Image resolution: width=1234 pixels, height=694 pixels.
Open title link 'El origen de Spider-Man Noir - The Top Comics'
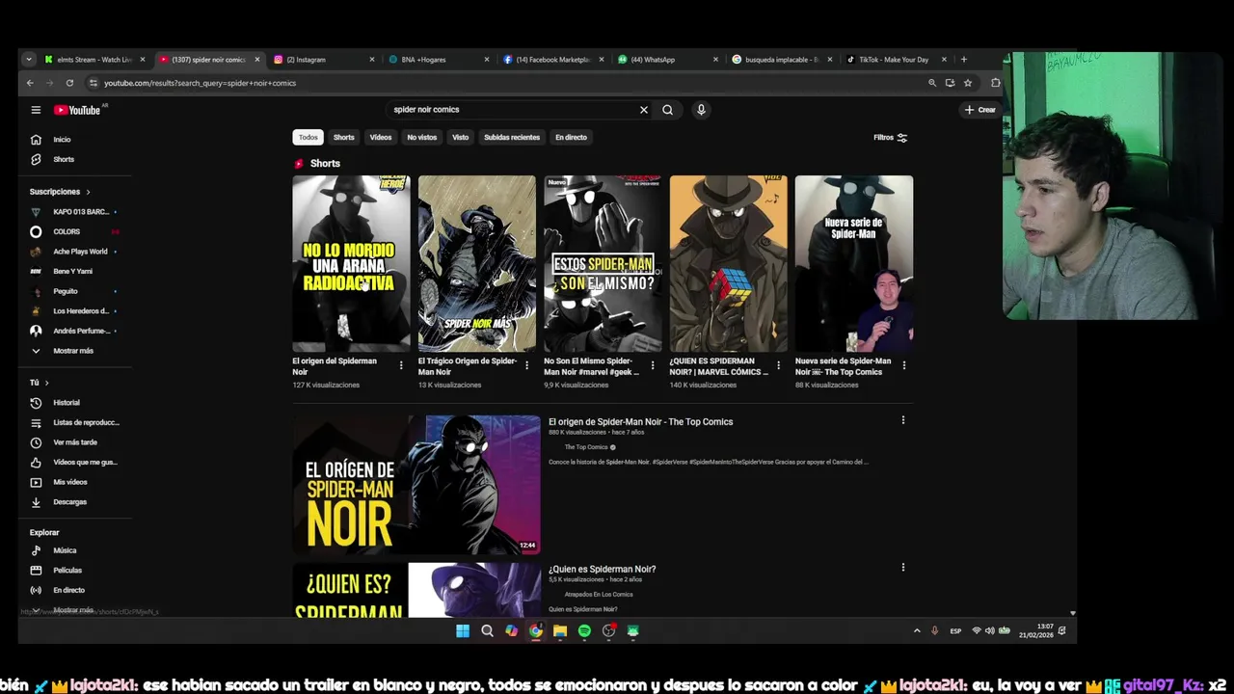point(640,422)
